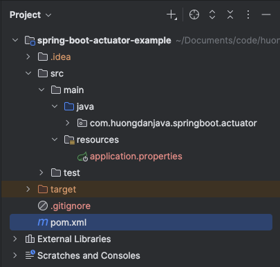The width and height of the screenshot is (280, 267).
Task: Select spring-boot-actuator-example project name
Action: pos(104,41)
